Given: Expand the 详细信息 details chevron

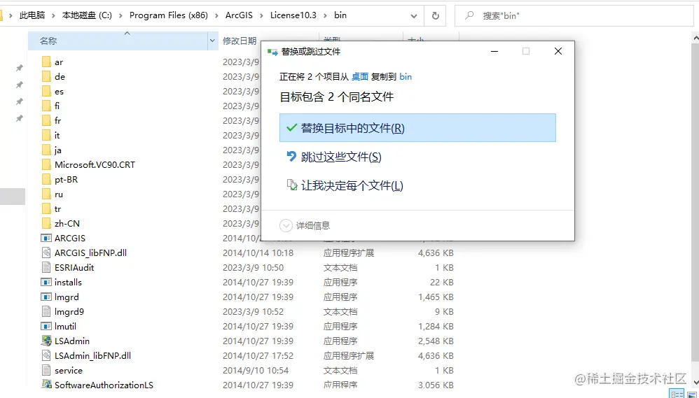Looking at the screenshot, I should tap(286, 225).
